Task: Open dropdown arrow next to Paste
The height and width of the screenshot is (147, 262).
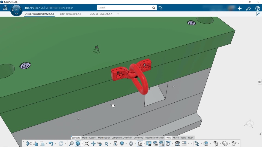Action: click(46, 144)
